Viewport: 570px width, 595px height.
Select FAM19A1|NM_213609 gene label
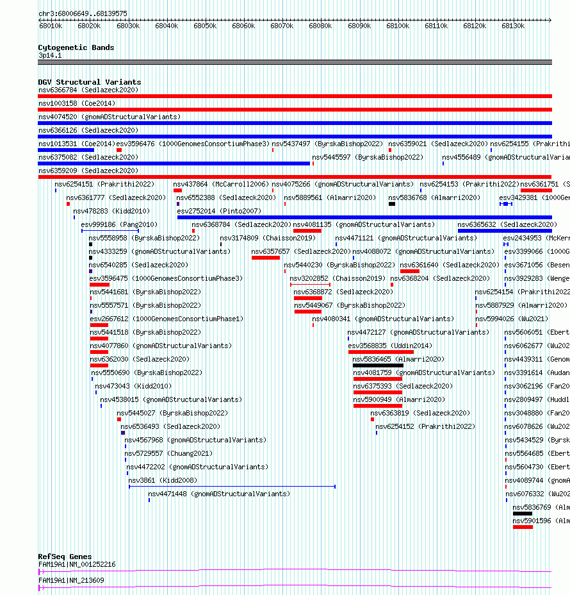tap(71, 580)
